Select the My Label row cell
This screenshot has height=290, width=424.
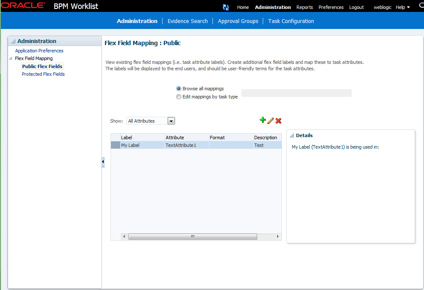[x=142, y=145]
